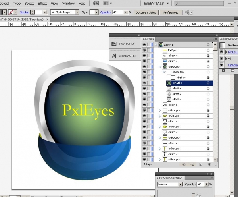Open the Style dropdown in control bar
Image resolution: width=238 pixels, height=197 pixels.
(x=96, y=12)
